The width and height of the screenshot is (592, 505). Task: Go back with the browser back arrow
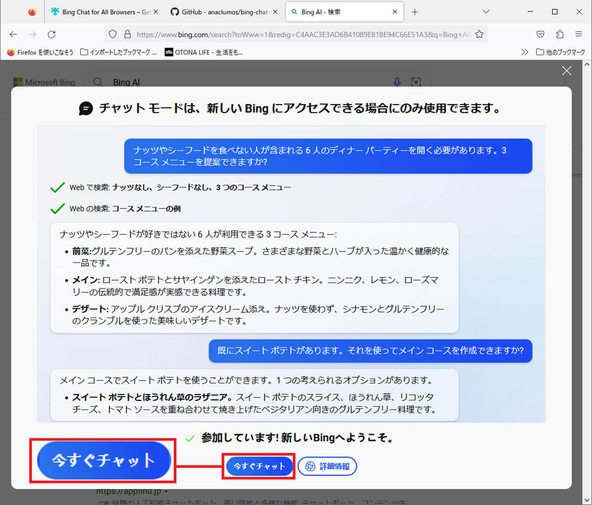[x=13, y=35]
